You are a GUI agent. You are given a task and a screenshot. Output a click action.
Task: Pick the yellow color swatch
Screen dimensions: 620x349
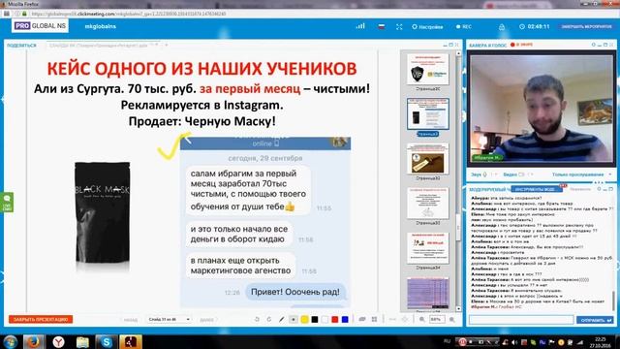pos(304,319)
